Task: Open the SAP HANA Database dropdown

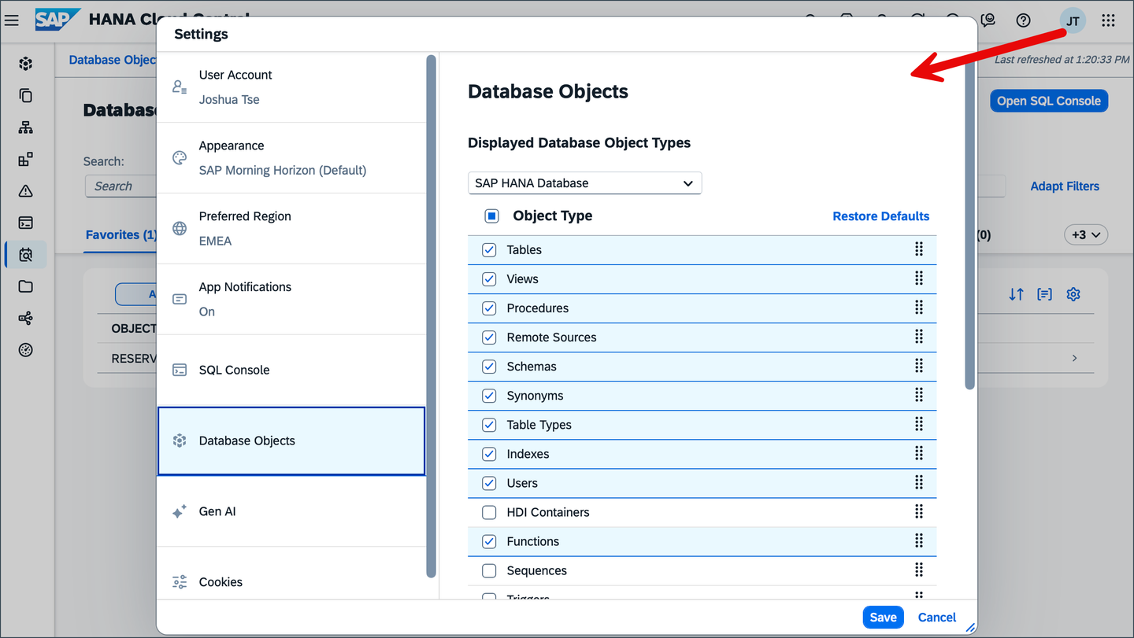Action: (584, 183)
